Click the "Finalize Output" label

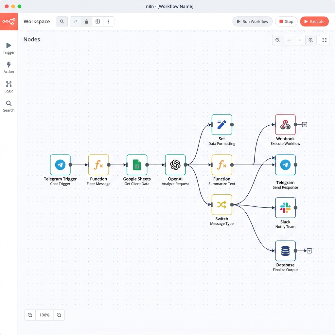(x=285, y=270)
